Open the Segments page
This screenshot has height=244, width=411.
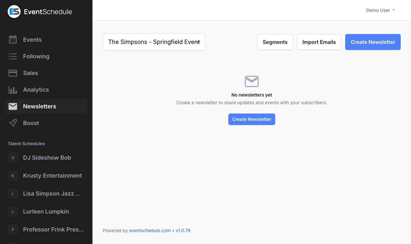[x=275, y=42]
